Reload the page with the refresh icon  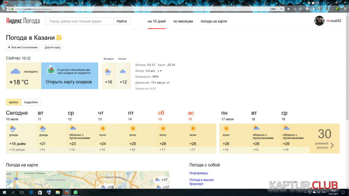click(x=281, y=9)
